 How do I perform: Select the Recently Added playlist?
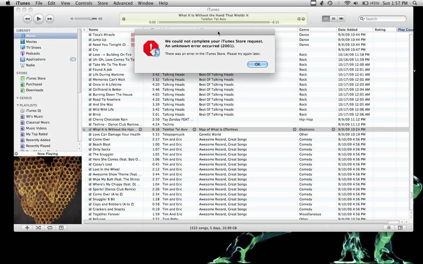38,140
